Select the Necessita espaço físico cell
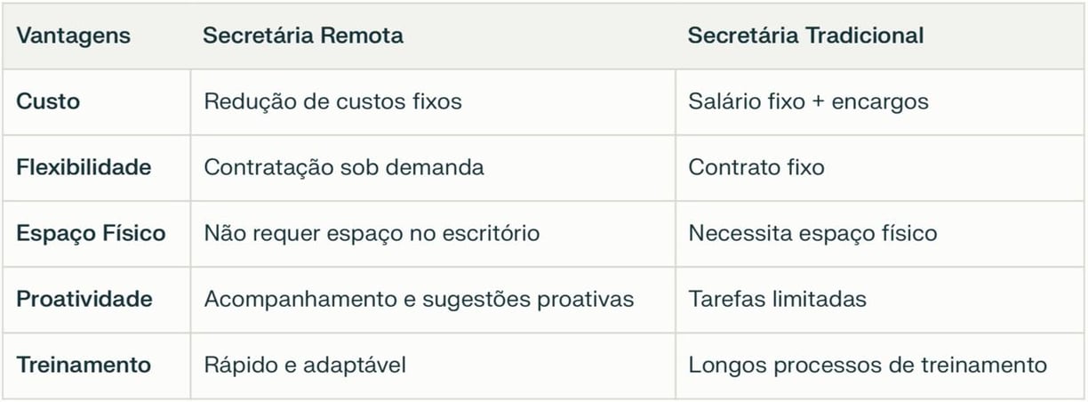The width and height of the screenshot is (1088, 402). 813,234
